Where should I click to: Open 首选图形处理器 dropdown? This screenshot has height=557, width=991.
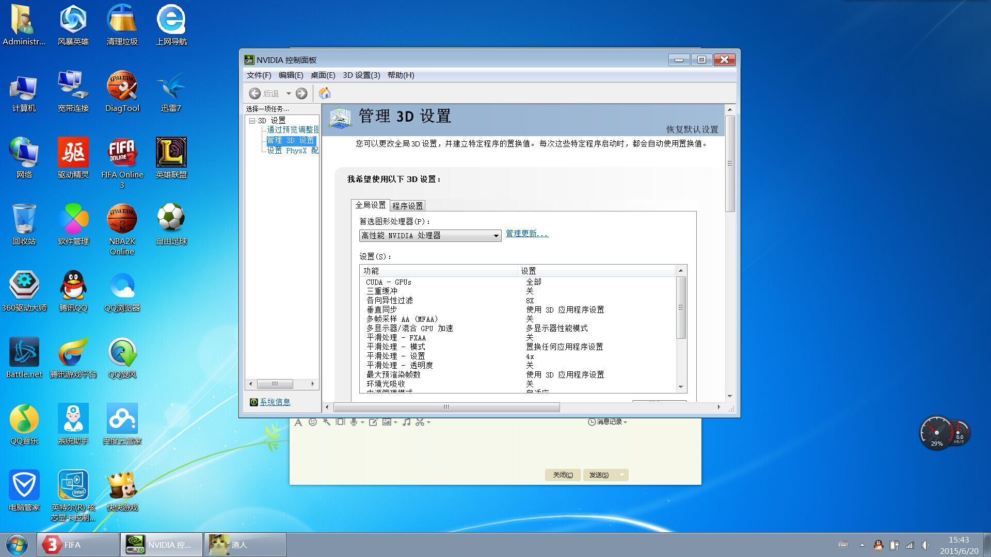(x=430, y=236)
